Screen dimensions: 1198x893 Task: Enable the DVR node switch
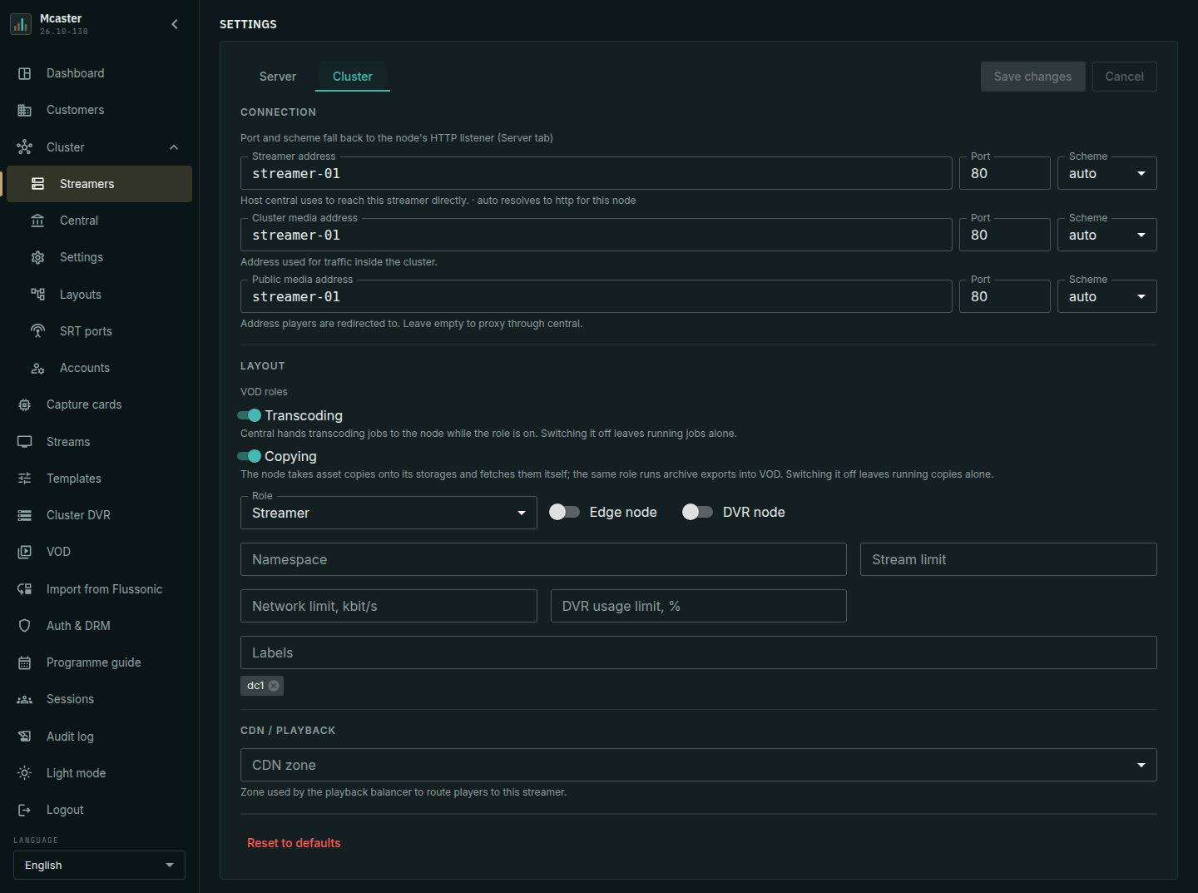pyautogui.click(x=697, y=512)
